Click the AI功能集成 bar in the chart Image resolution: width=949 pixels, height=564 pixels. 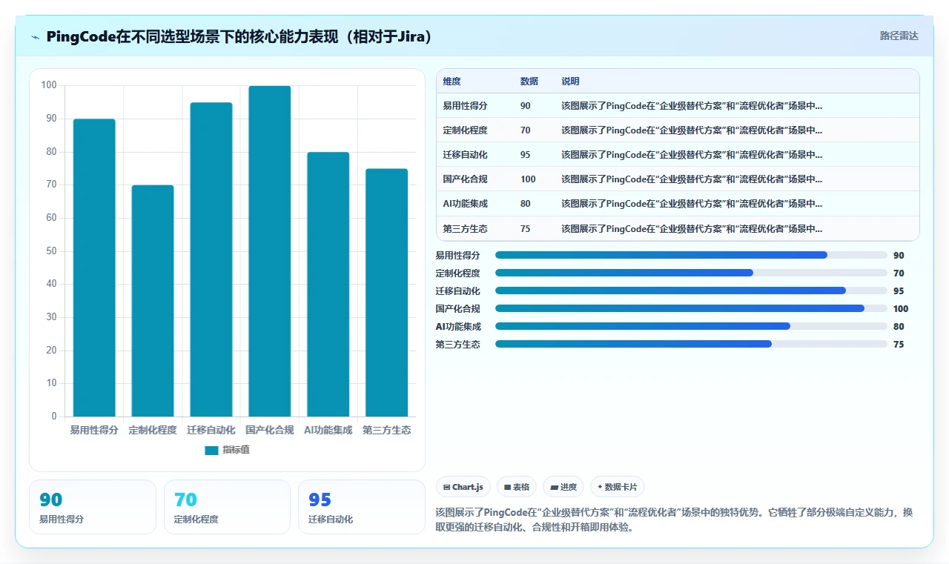[328, 285]
